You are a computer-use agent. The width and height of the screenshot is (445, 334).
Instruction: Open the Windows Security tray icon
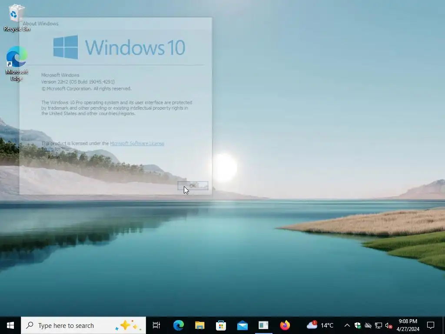(358, 325)
